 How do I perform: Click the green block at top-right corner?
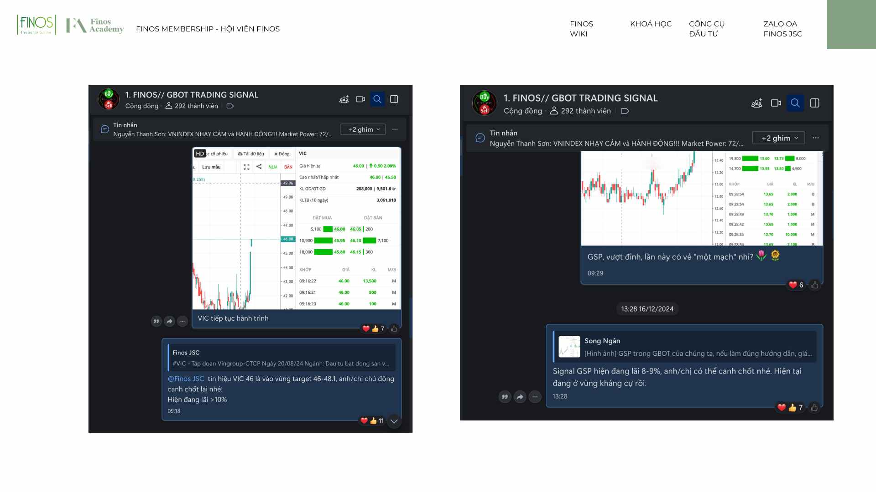click(851, 25)
